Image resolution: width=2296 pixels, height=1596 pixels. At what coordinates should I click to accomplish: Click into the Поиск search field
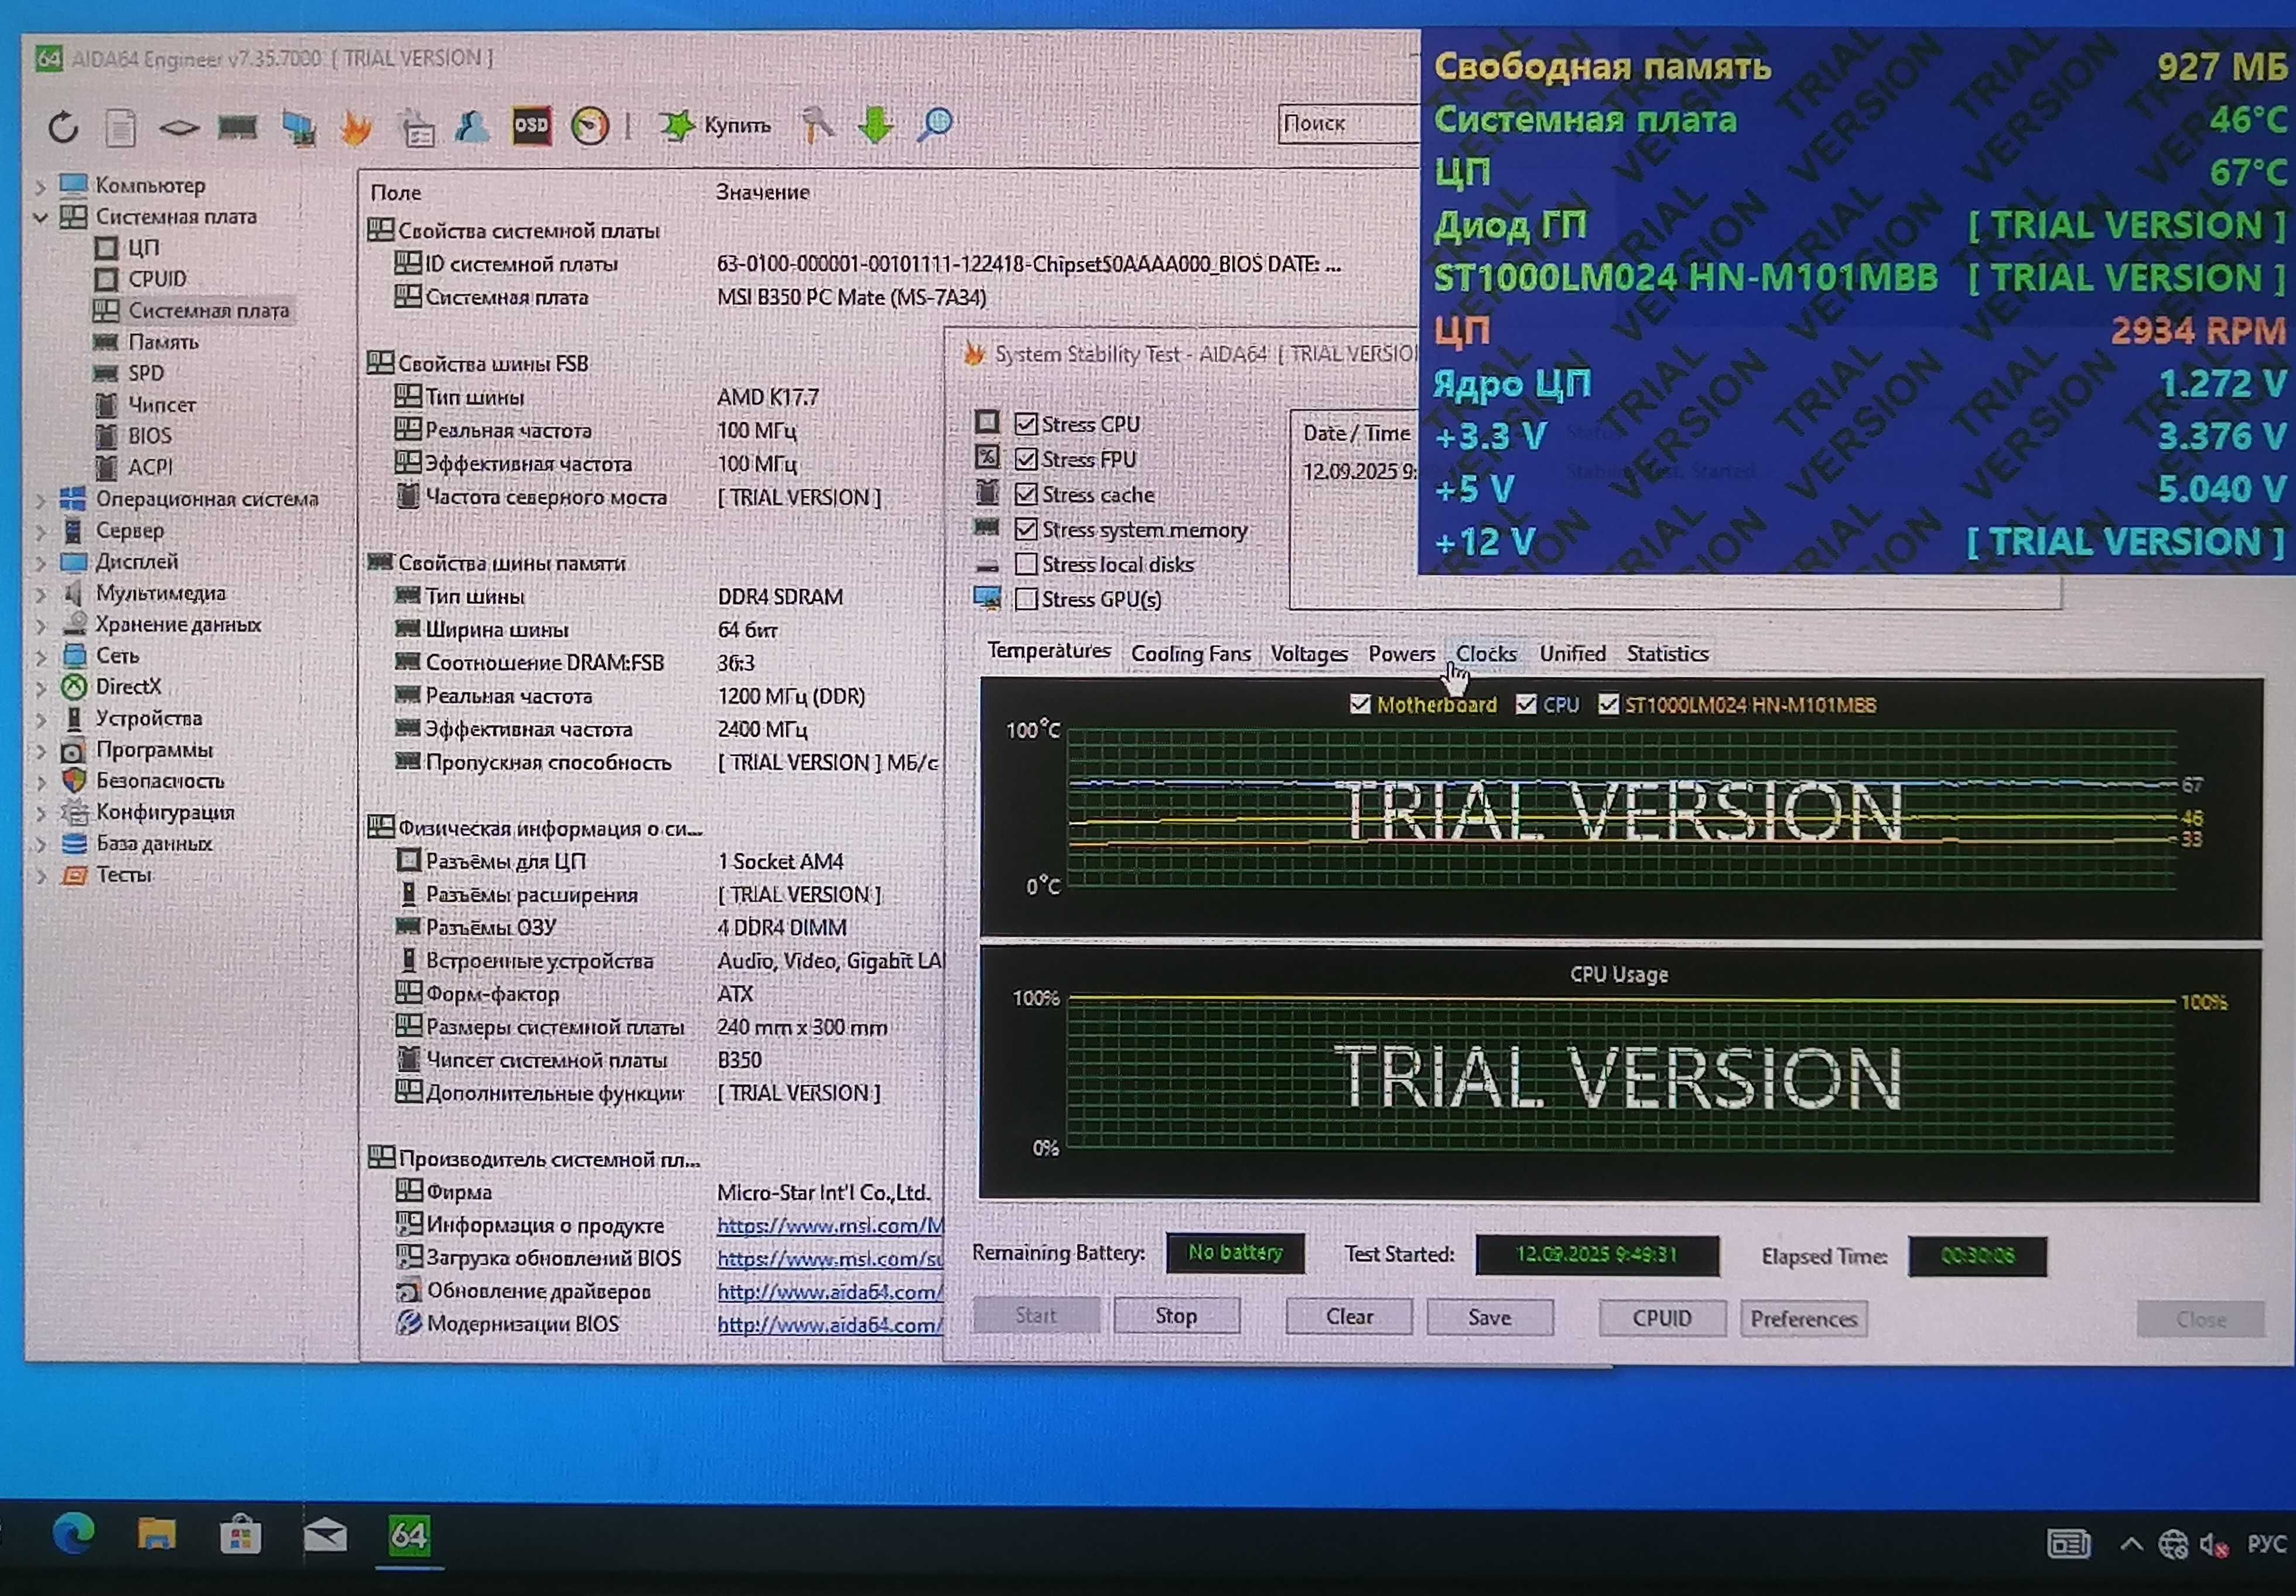(1348, 123)
